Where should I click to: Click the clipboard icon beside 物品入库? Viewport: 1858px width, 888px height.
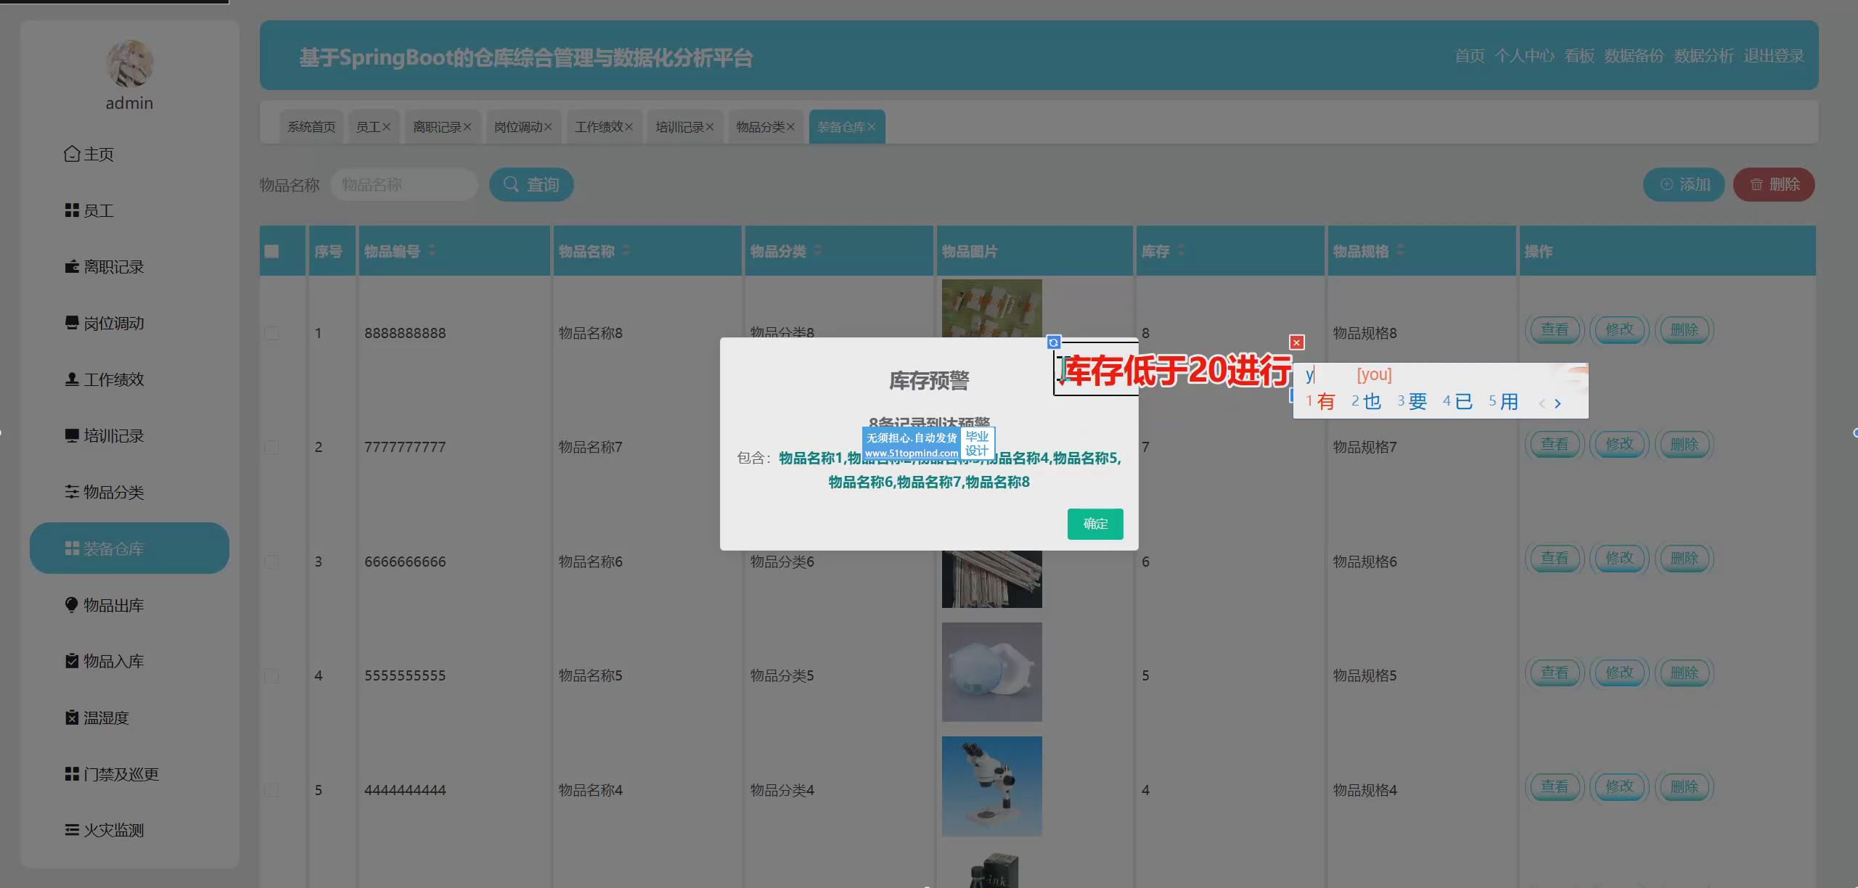click(x=72, y=661)
